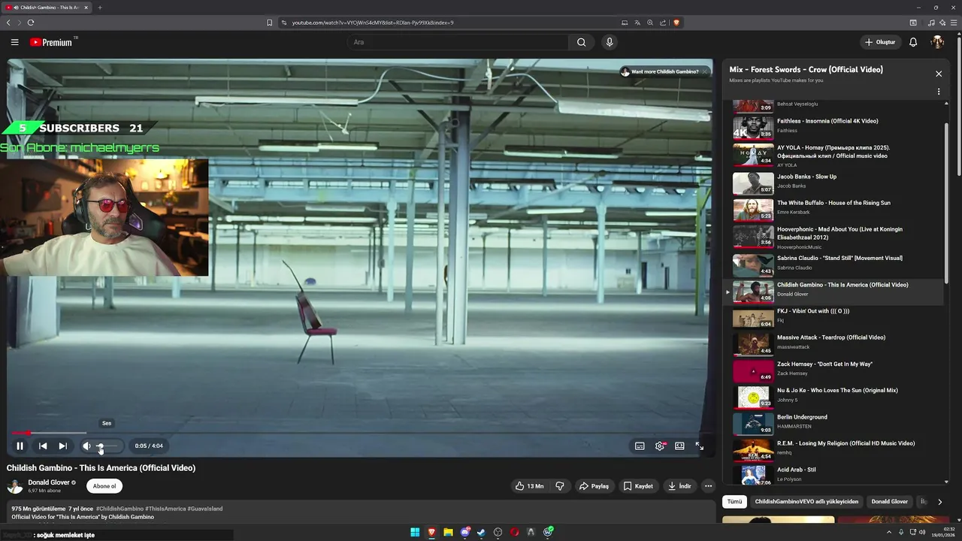
Task: Play Massive Attack - Teardrop
Action: tap(834, 343)
